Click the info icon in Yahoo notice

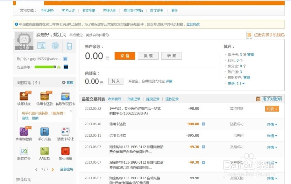[x=17, y=24]
